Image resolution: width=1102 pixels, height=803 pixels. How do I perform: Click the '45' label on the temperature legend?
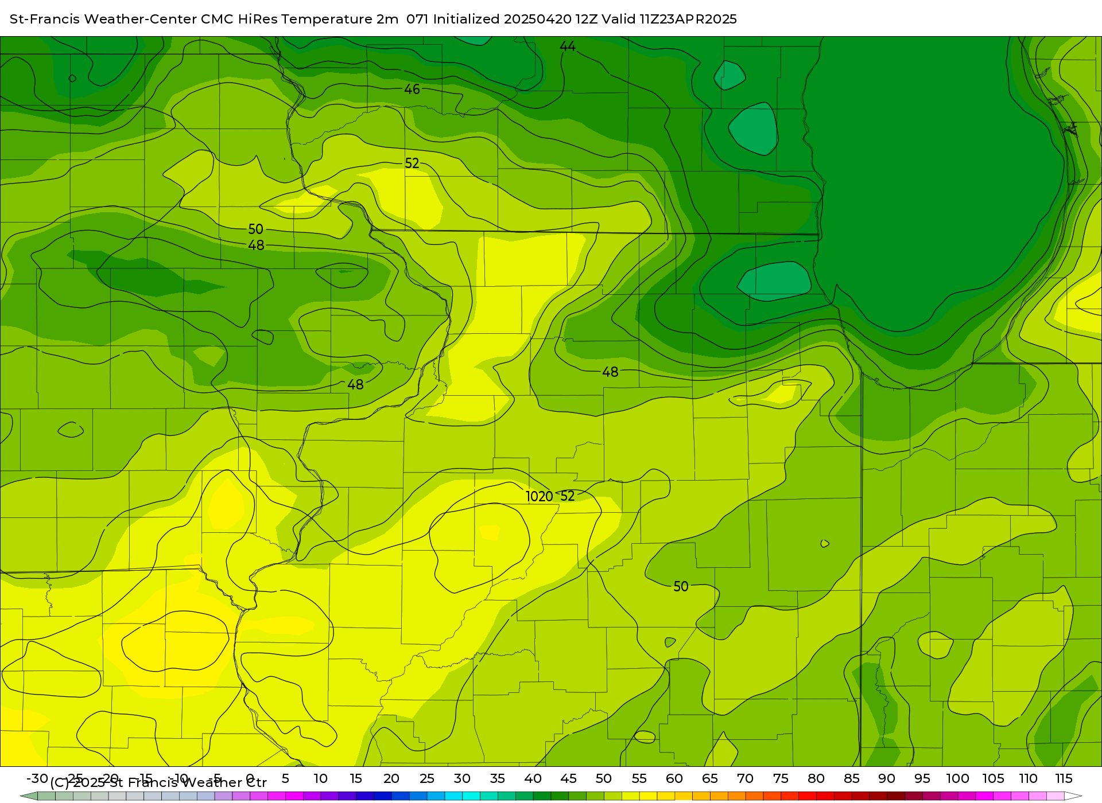(x=568, y=779)
